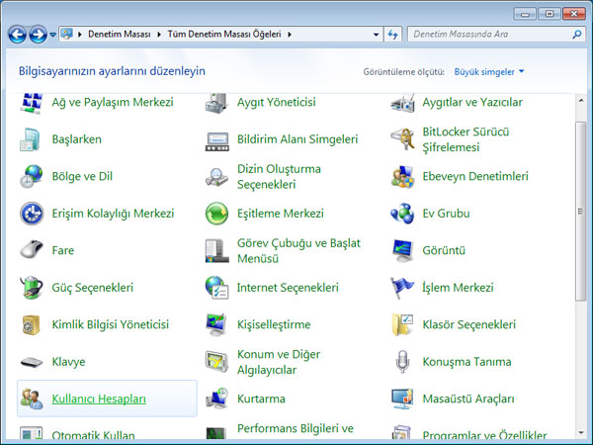
Task: Click the Kurtarma icon
Action: pos(216,399)
